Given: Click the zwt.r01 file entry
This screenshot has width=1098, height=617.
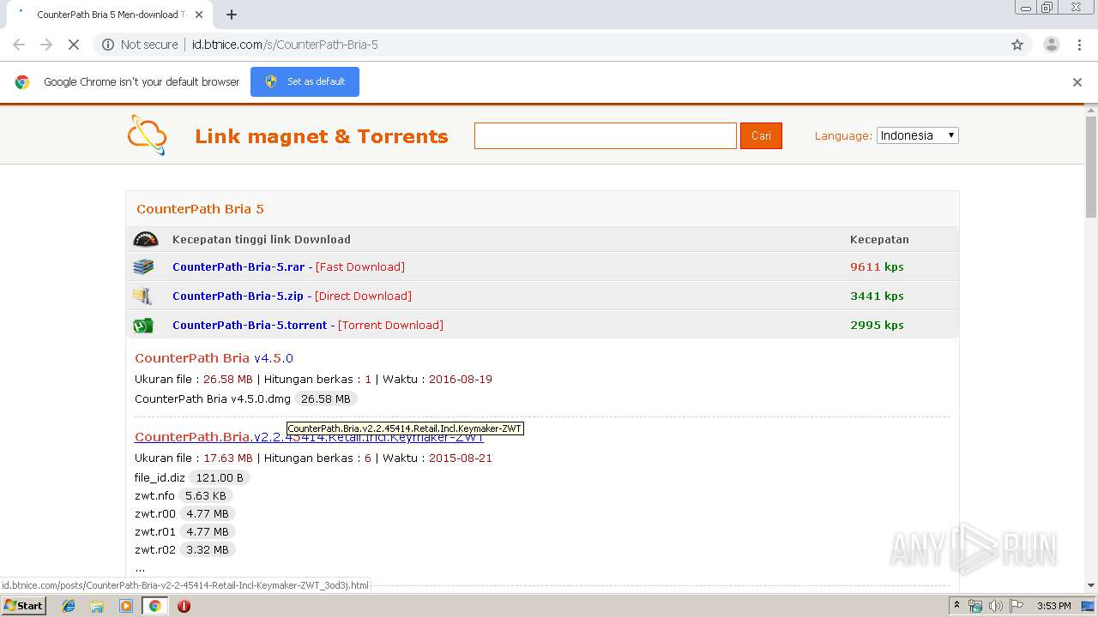Looking at the screenshot, I should point(155,531).
